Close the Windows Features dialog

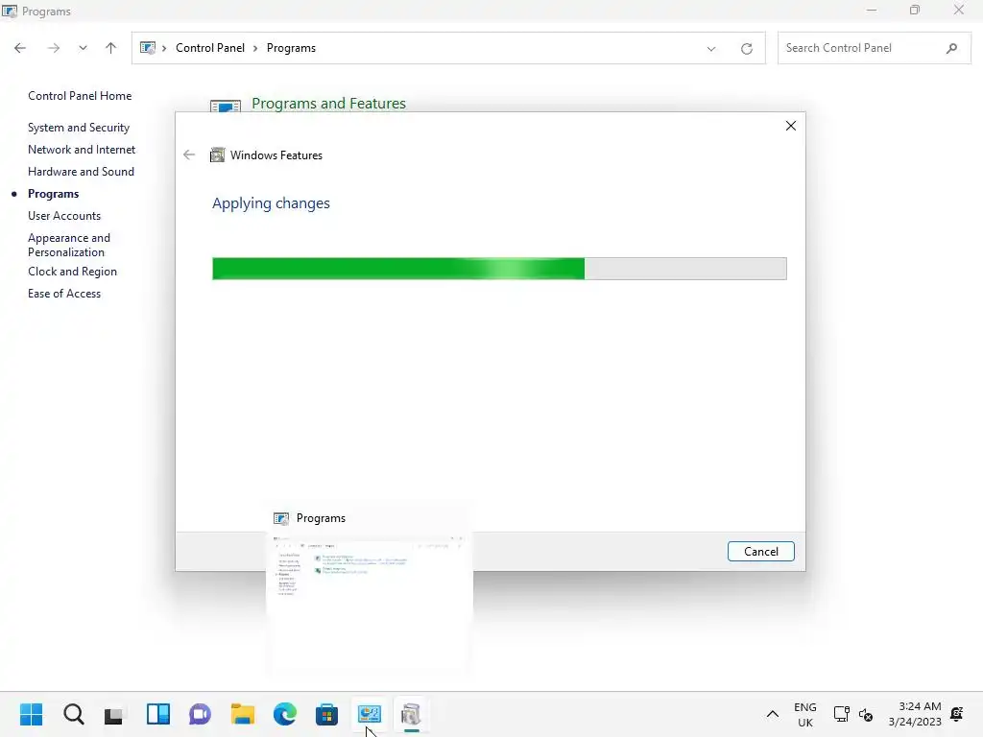pos(791,126)
